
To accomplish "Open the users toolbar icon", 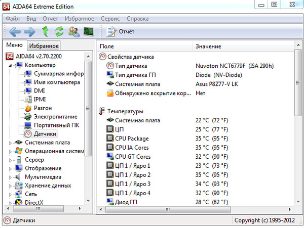I will (x=74, y=31).
